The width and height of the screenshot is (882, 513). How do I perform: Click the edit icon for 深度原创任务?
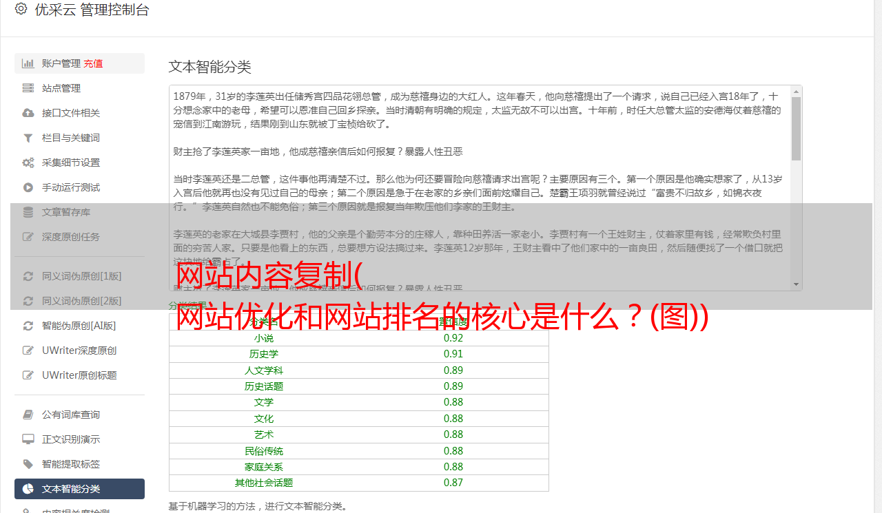point(28,237)
